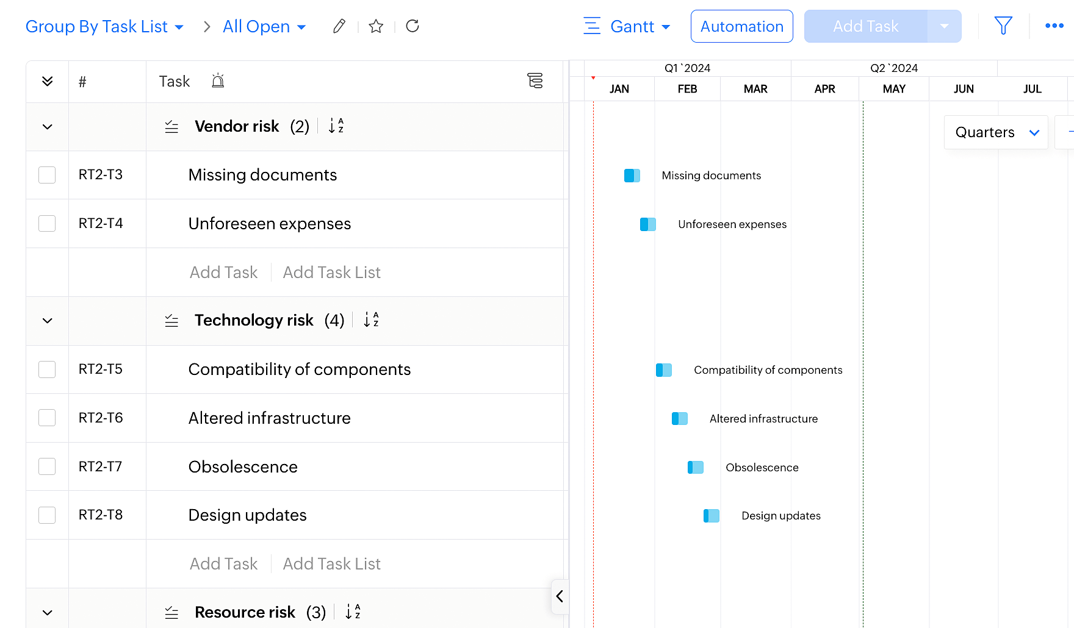Tick the checkbox for Obsolescence task

pos(47,466)
